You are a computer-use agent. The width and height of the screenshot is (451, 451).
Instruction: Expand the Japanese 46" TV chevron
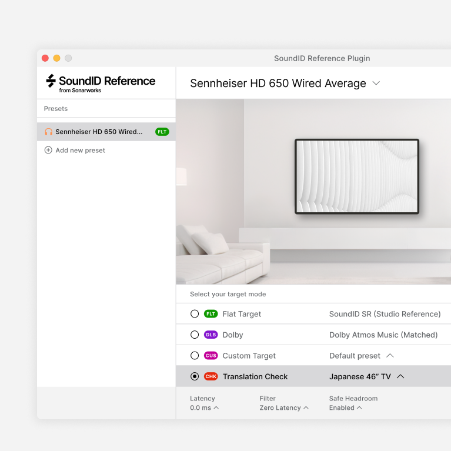400,376
